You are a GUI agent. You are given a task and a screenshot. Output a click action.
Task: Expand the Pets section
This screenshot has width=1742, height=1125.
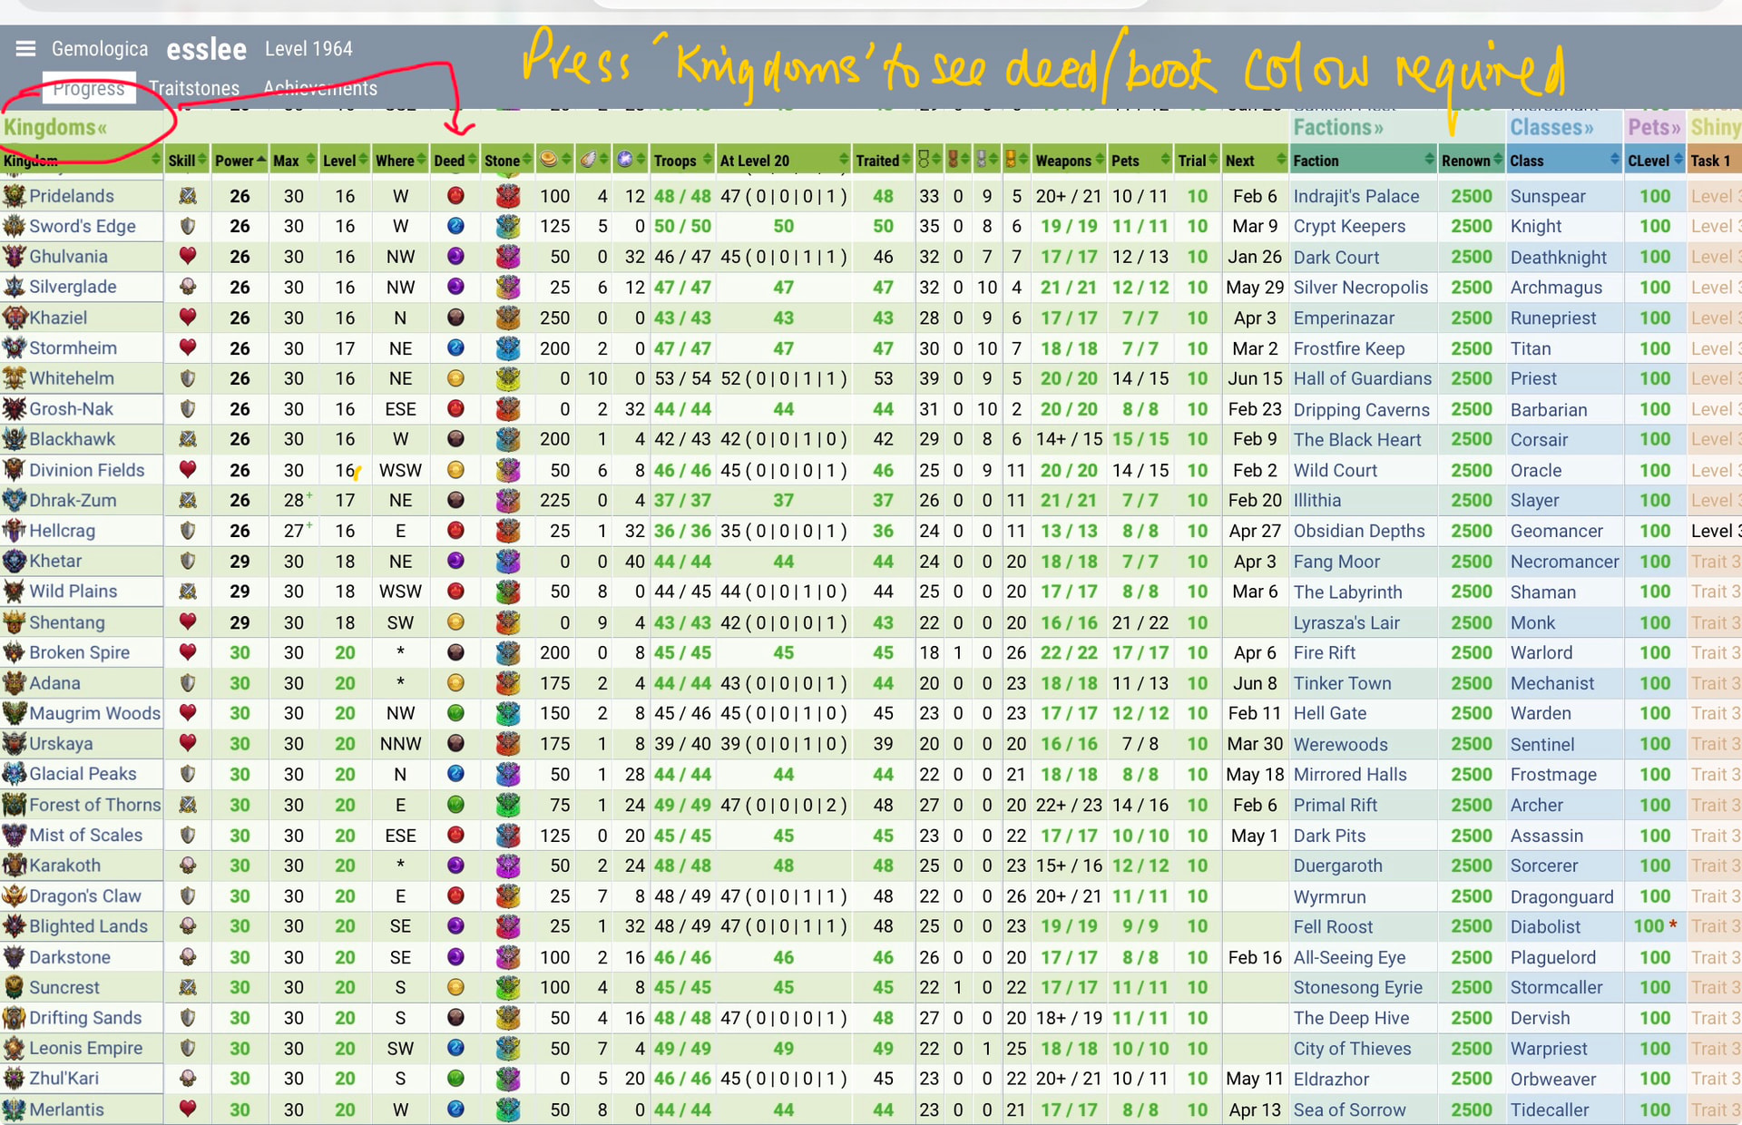pos(1653,127)
